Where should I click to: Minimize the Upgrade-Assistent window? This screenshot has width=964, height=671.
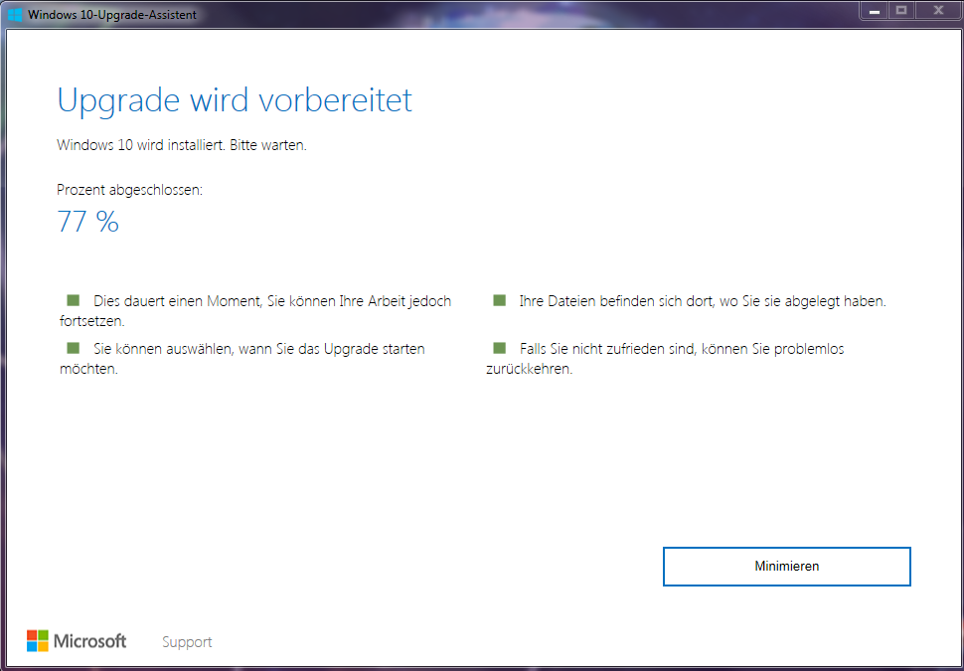pyautogui.click(x=875, y=11)
